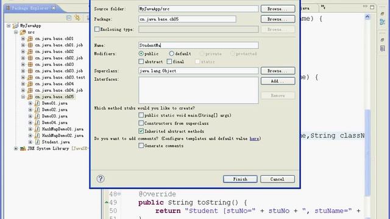The width and height of the screenshot is (390, 219).
Task: Expand the JRE System Library node
Action: click(x=16, y=148)
